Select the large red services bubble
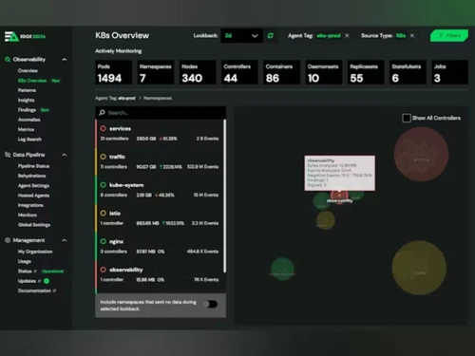 pos(421,155)
